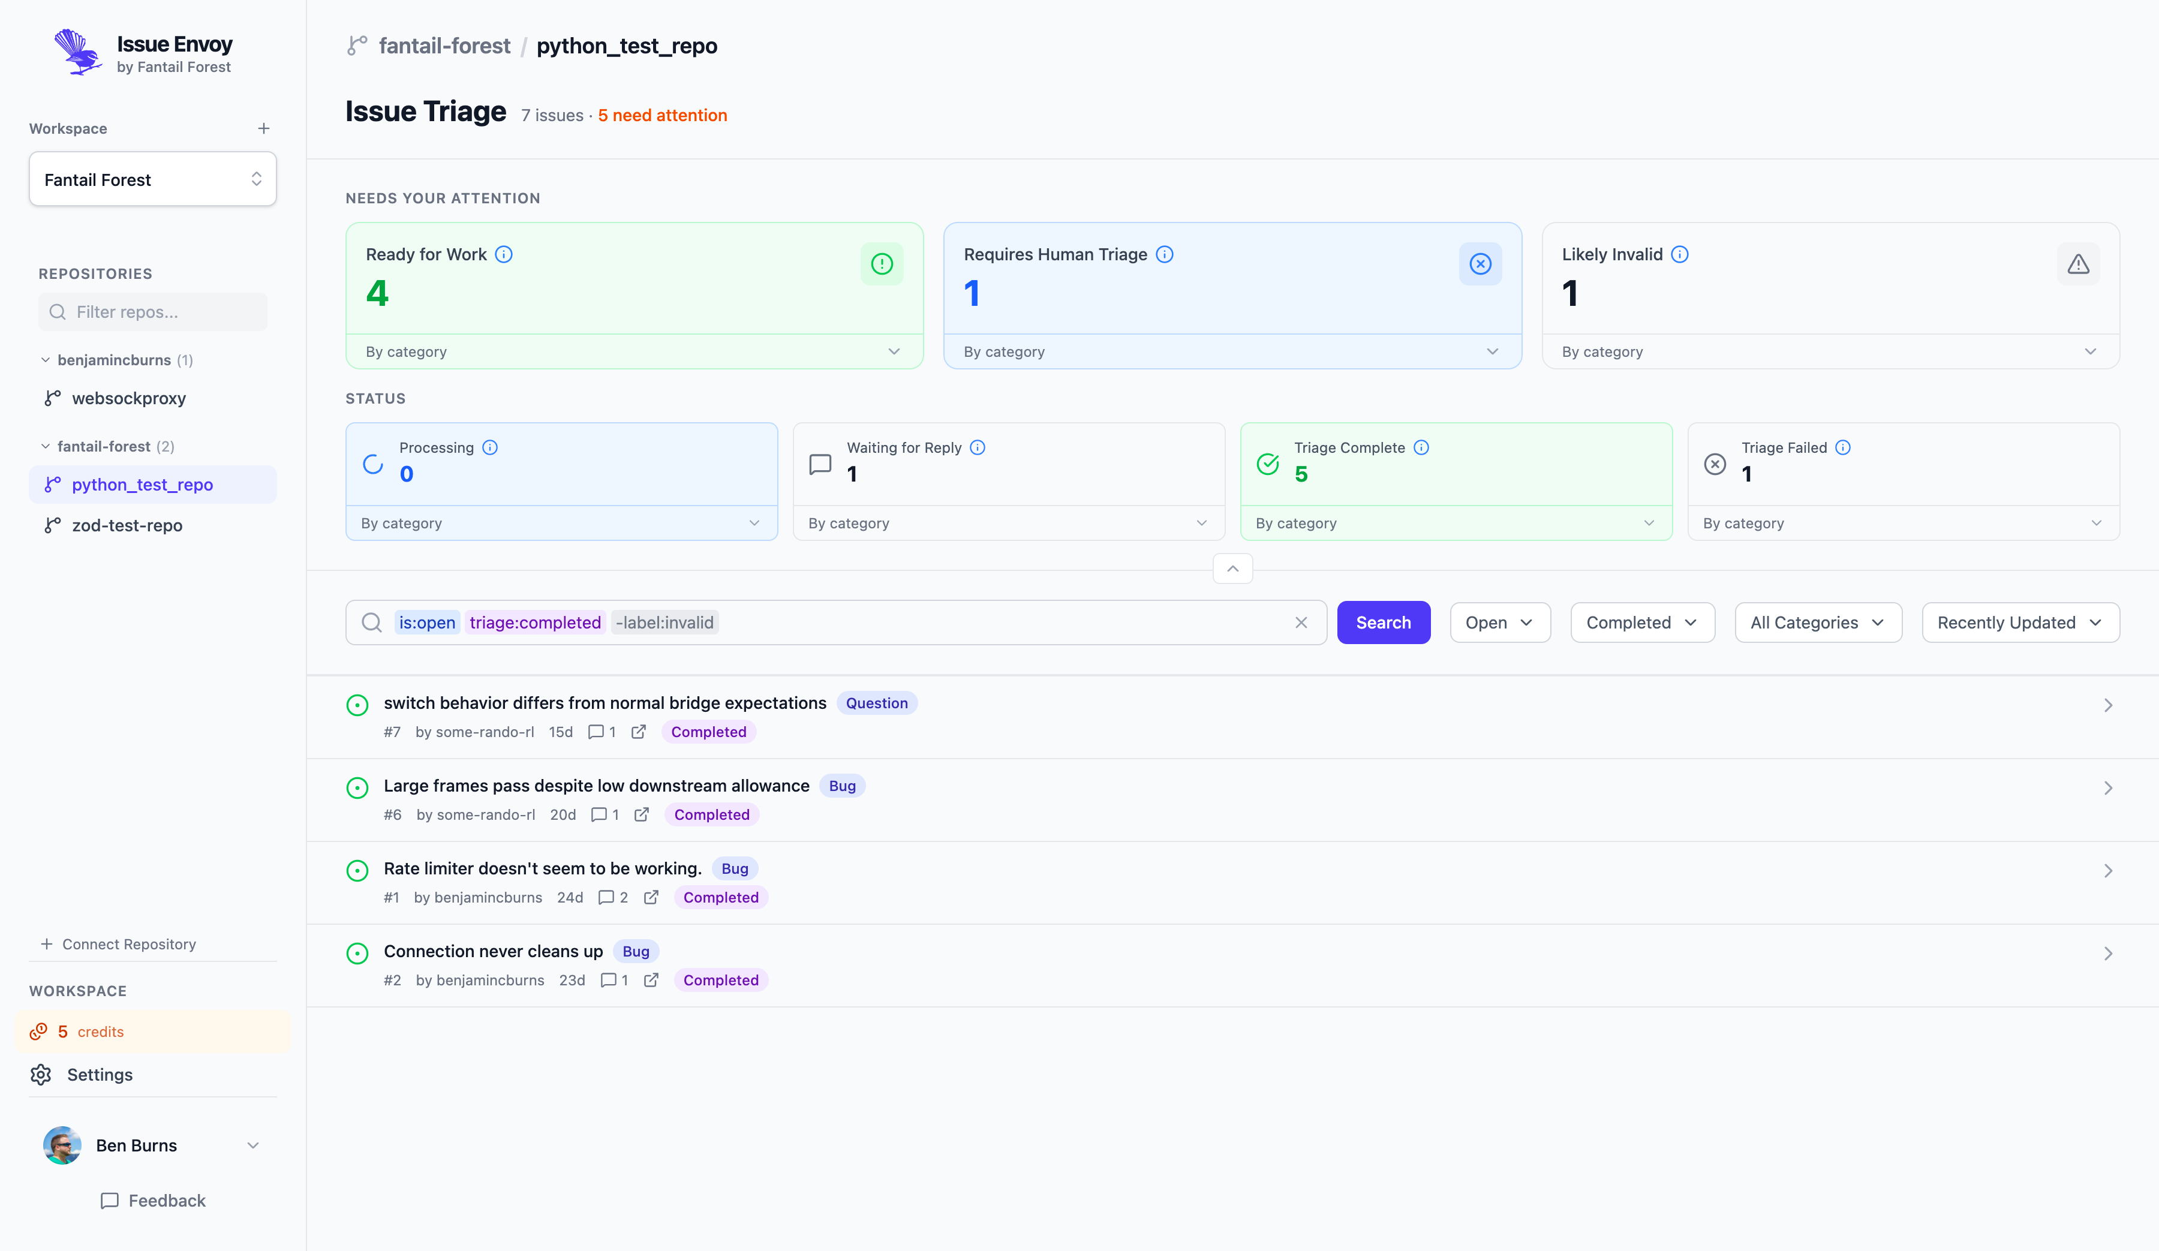Expand the Ben Burns account menu chevron
This screenshot has height=1251, width=2159.
(x=254, y=1145)
